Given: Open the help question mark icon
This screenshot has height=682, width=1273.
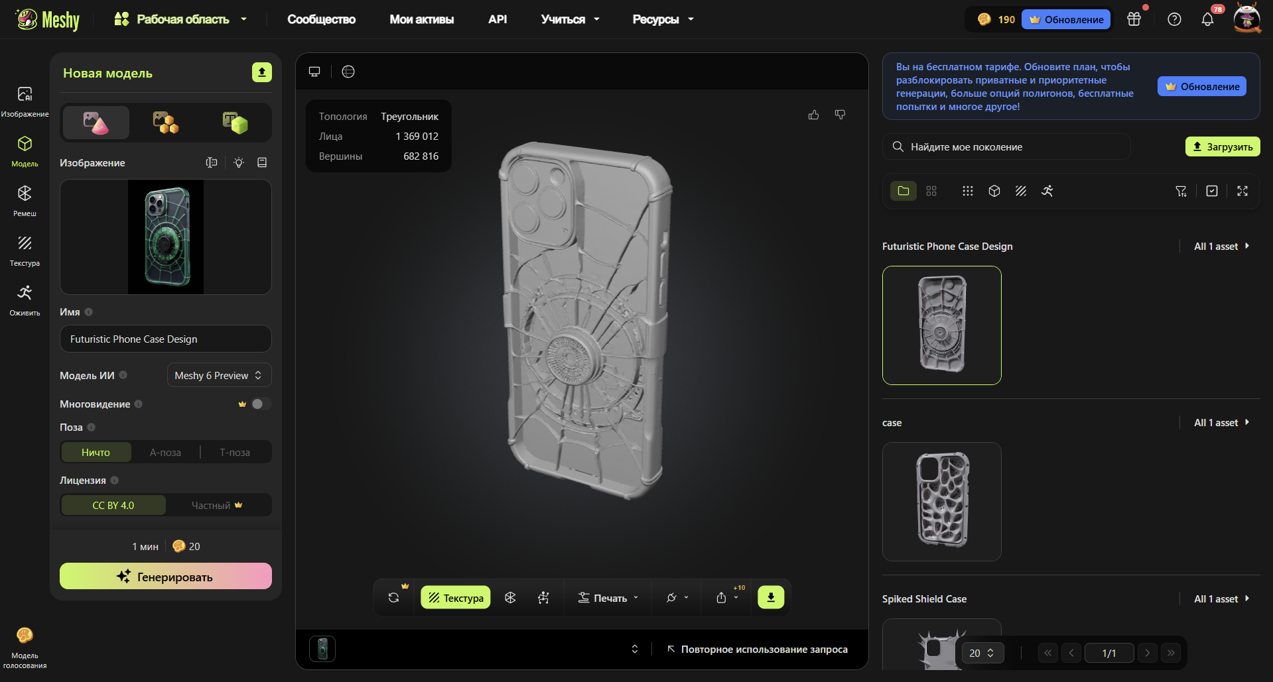Looking at the screenshot, I should [x=1174, y=19].
